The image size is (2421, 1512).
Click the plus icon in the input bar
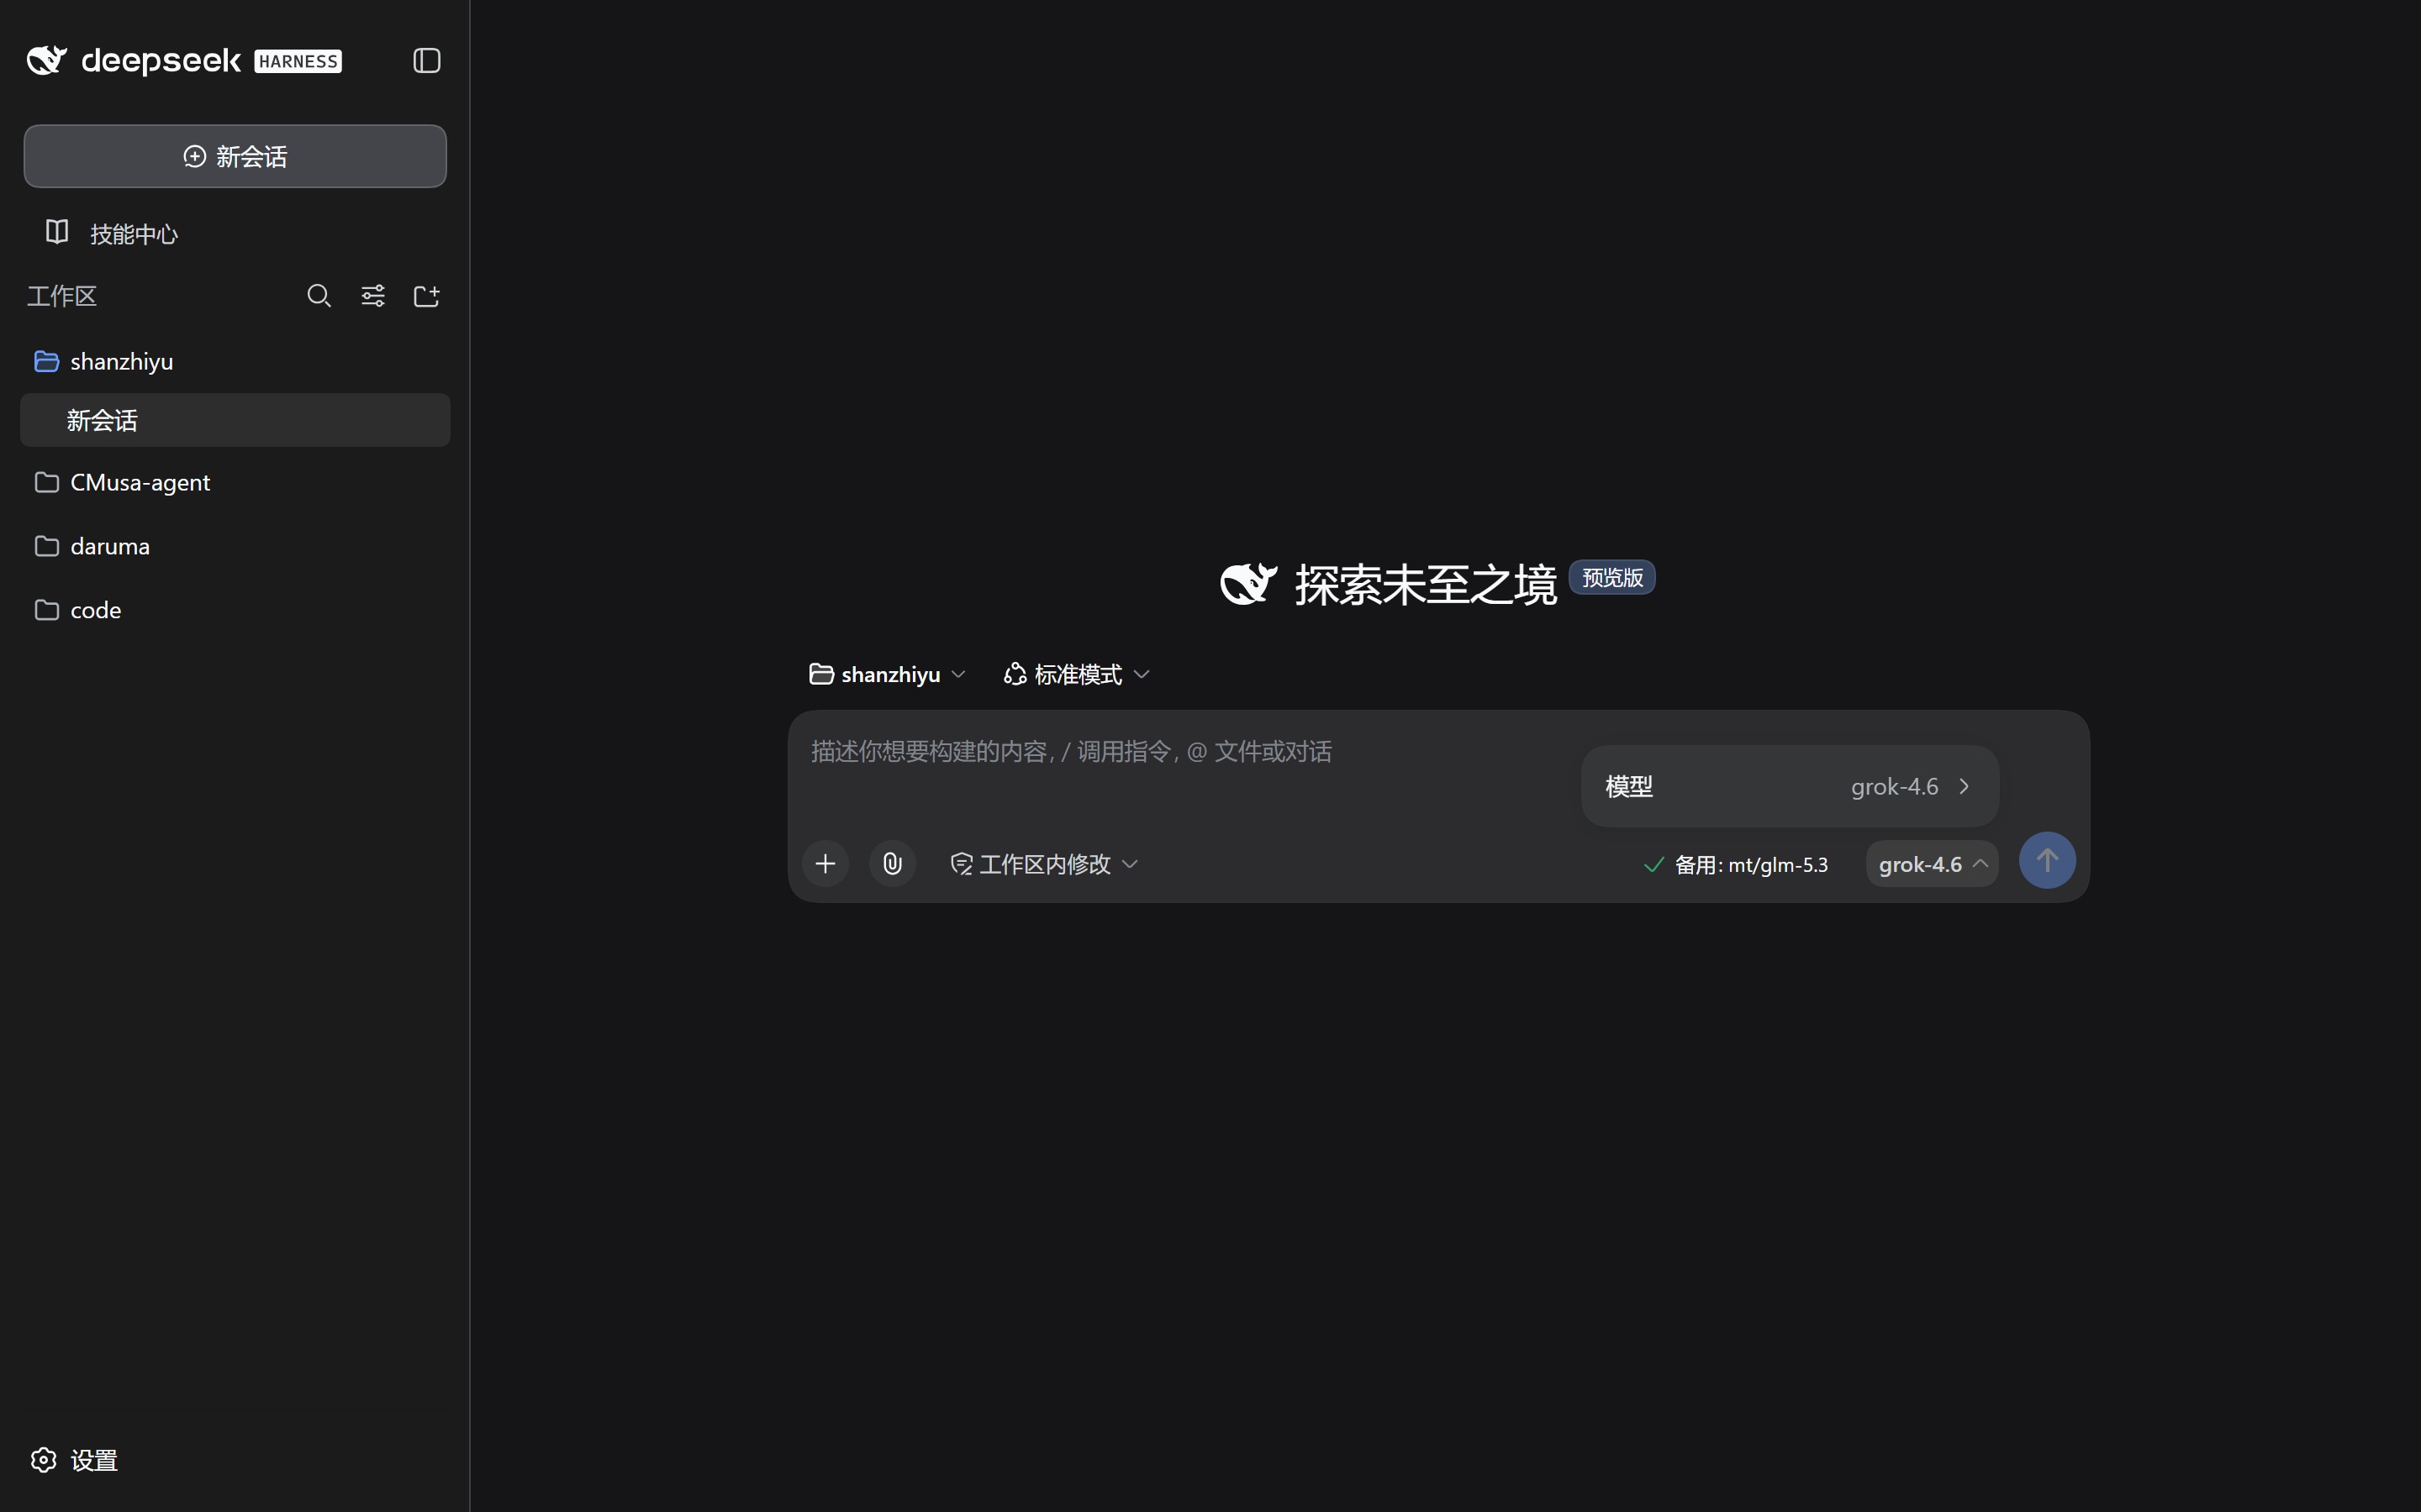point(825,863)
